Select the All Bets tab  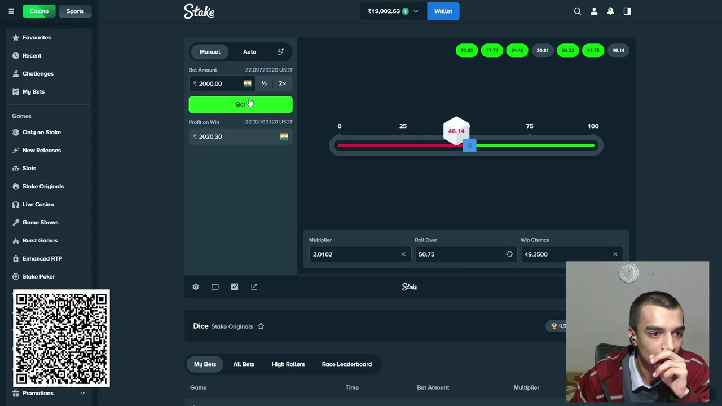click(244, 364)
